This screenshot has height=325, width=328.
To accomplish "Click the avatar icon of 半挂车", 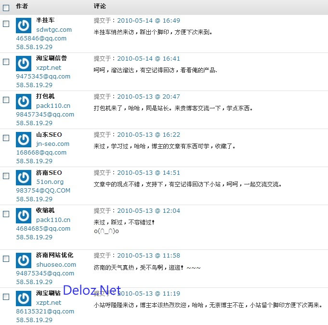I will click(x=24, y=26).
